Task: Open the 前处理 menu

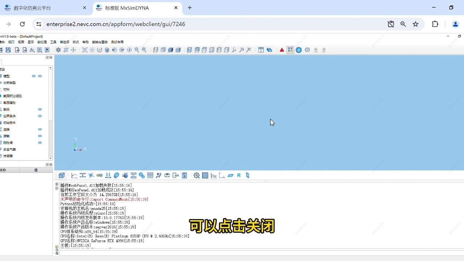Action: [x=42, y=42]
